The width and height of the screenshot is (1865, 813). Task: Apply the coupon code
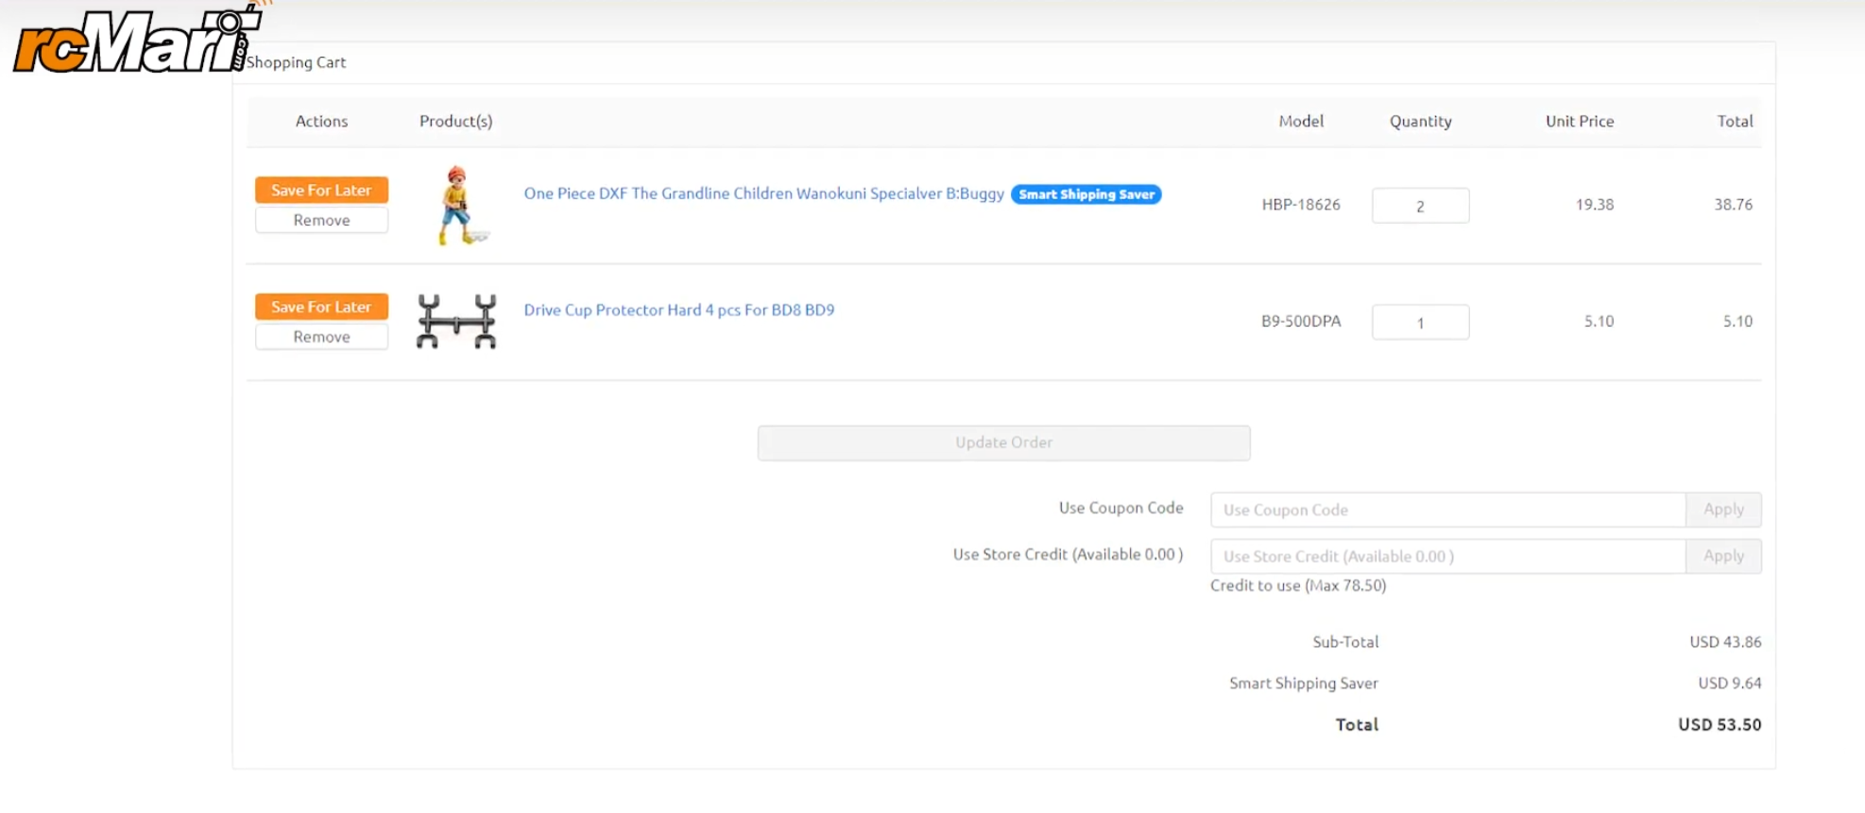point(1723,510)
